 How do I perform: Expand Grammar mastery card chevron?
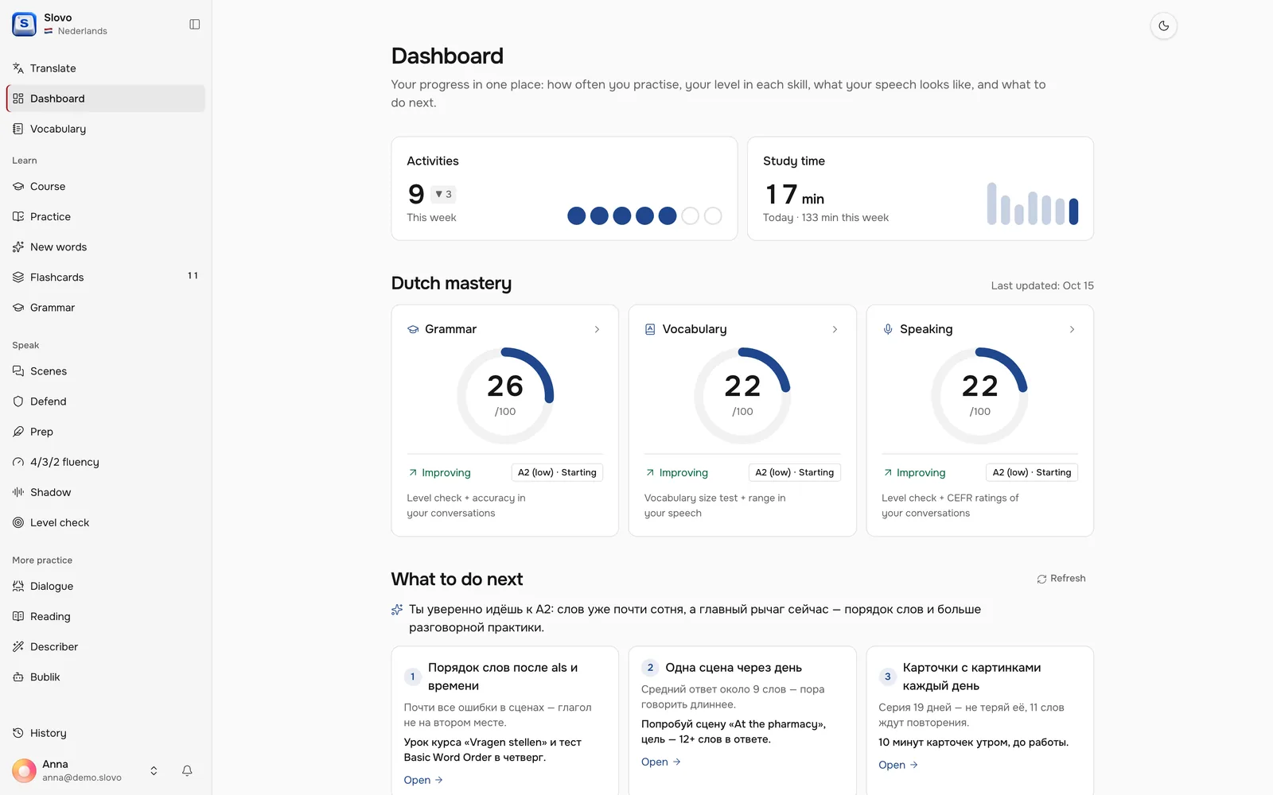tap(597, 329)
